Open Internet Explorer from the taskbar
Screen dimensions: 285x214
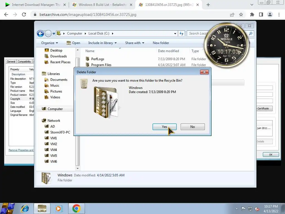pos(25,208)
